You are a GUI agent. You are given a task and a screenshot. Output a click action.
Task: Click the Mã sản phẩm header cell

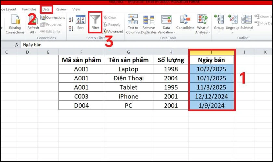click(x=81, y=60)
